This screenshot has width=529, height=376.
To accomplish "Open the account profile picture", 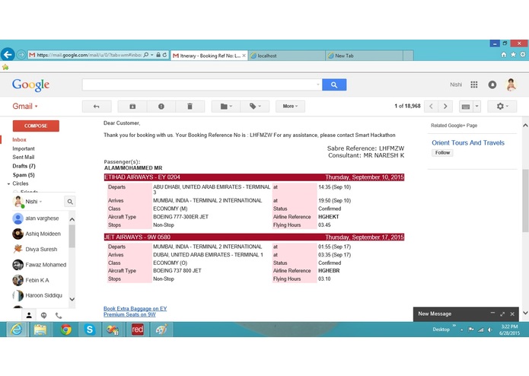I will [511, 84].
